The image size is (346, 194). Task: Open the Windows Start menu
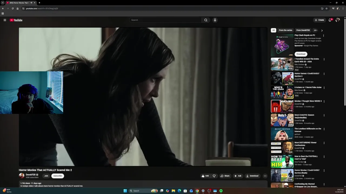tap(125, 191)
